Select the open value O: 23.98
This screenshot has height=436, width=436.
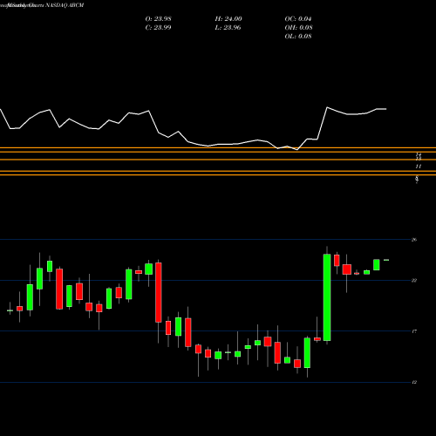(x=158, y=19)
